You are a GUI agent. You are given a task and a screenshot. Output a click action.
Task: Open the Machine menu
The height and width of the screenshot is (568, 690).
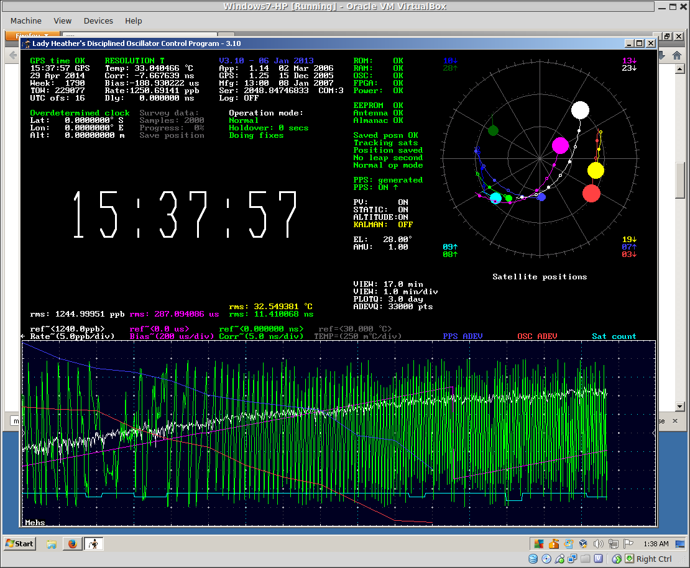coord(26,20)
